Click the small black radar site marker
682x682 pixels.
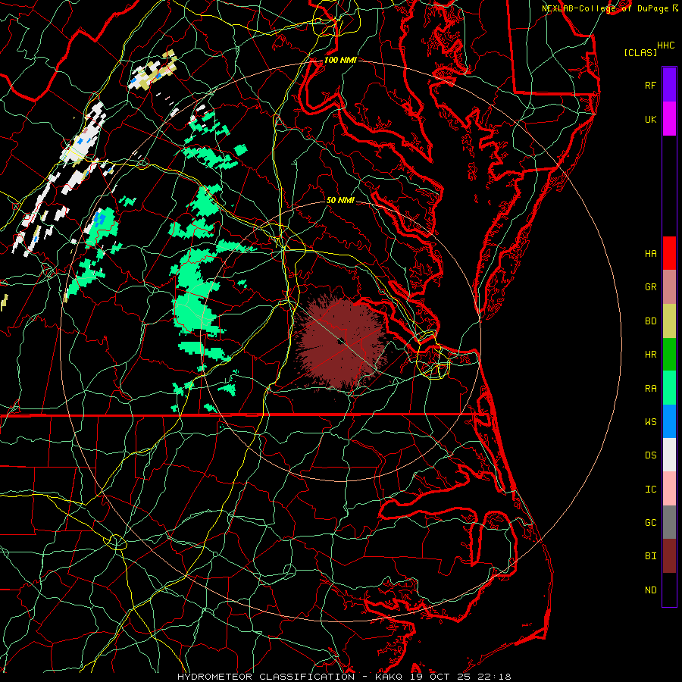[343, 341]
